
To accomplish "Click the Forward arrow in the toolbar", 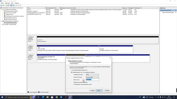I will 3,5.
